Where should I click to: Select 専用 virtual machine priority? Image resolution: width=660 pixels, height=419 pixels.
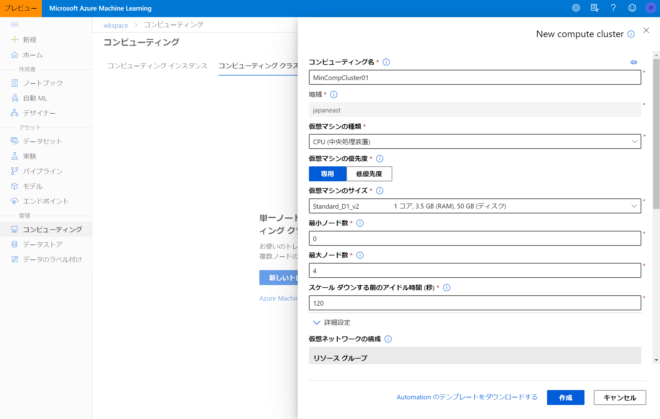[x=327, y=174]
